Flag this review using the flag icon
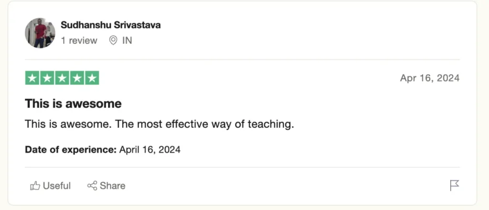Viewport: 489px width, 210px height. pos(455,186)
